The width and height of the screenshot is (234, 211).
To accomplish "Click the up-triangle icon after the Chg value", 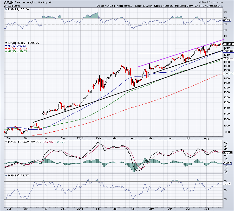I will pos(222,6).
